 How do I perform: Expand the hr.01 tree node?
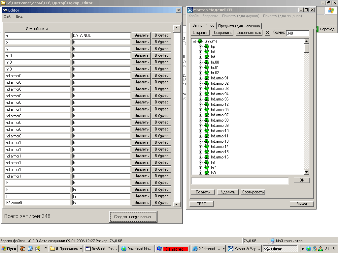click(200, 68)
